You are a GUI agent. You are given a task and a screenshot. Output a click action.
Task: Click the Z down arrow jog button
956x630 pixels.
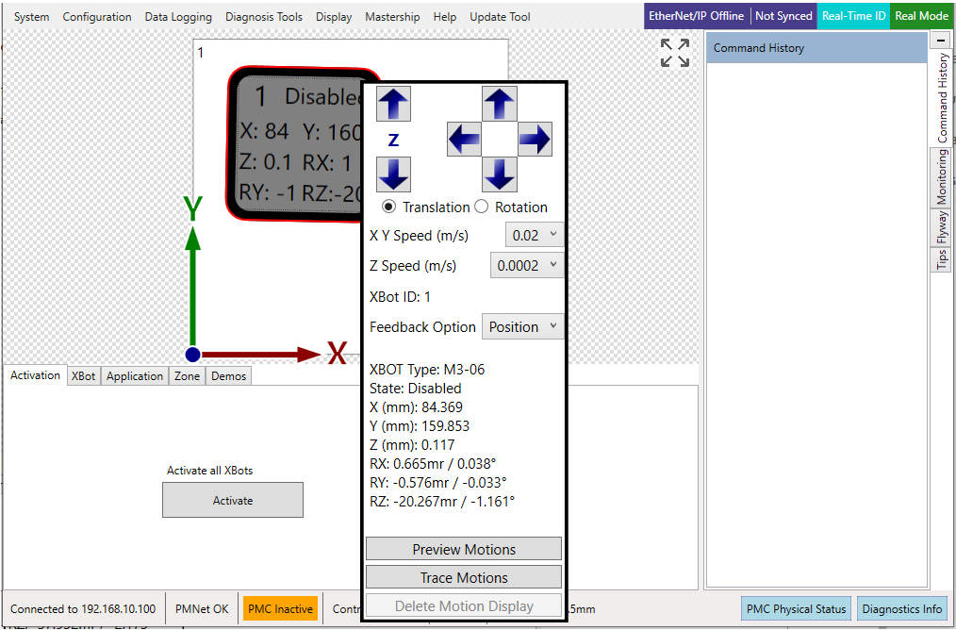393,174
